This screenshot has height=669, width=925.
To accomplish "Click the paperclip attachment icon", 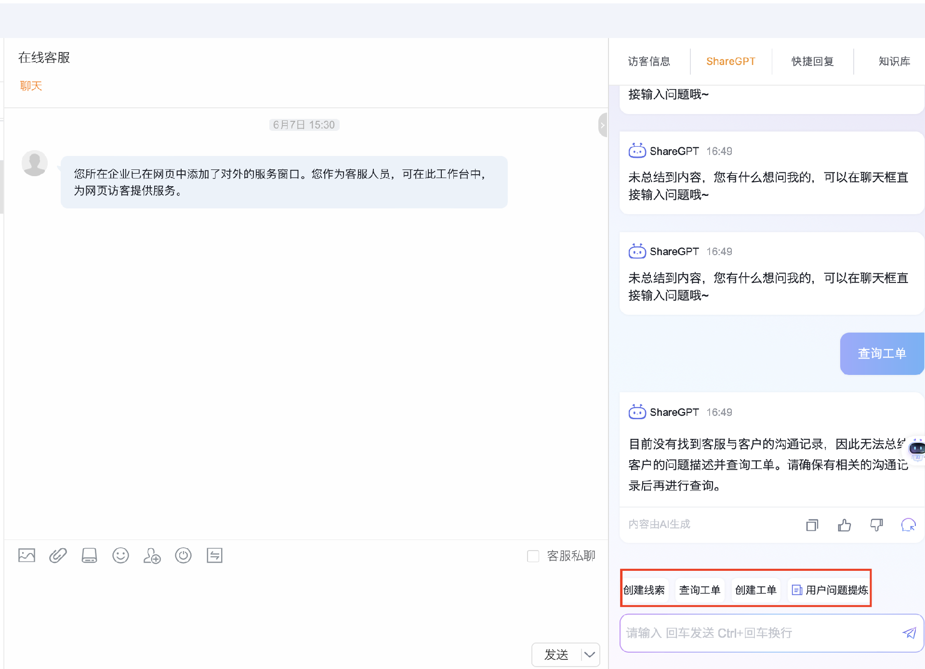I will pos(58,555).
